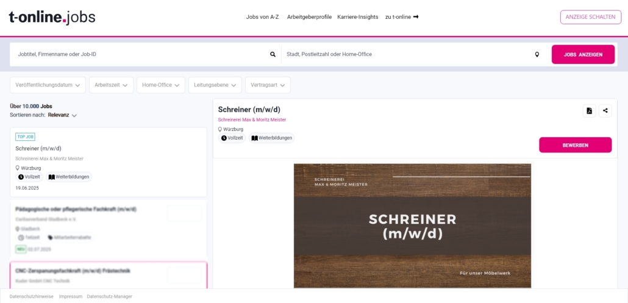Follow the zu t-online link
The width and height of the screenshot is (628, 303).
402,17
